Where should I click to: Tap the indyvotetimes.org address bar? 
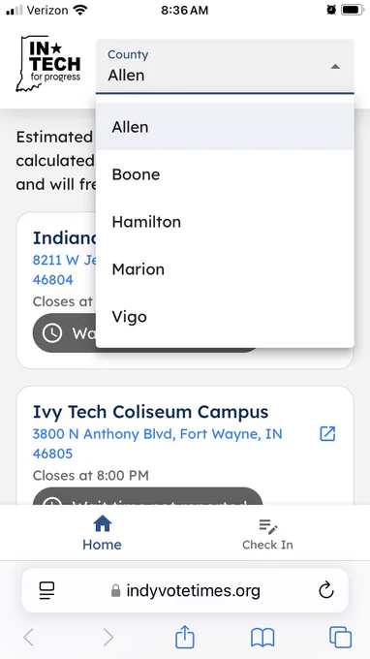pos(185,590)
